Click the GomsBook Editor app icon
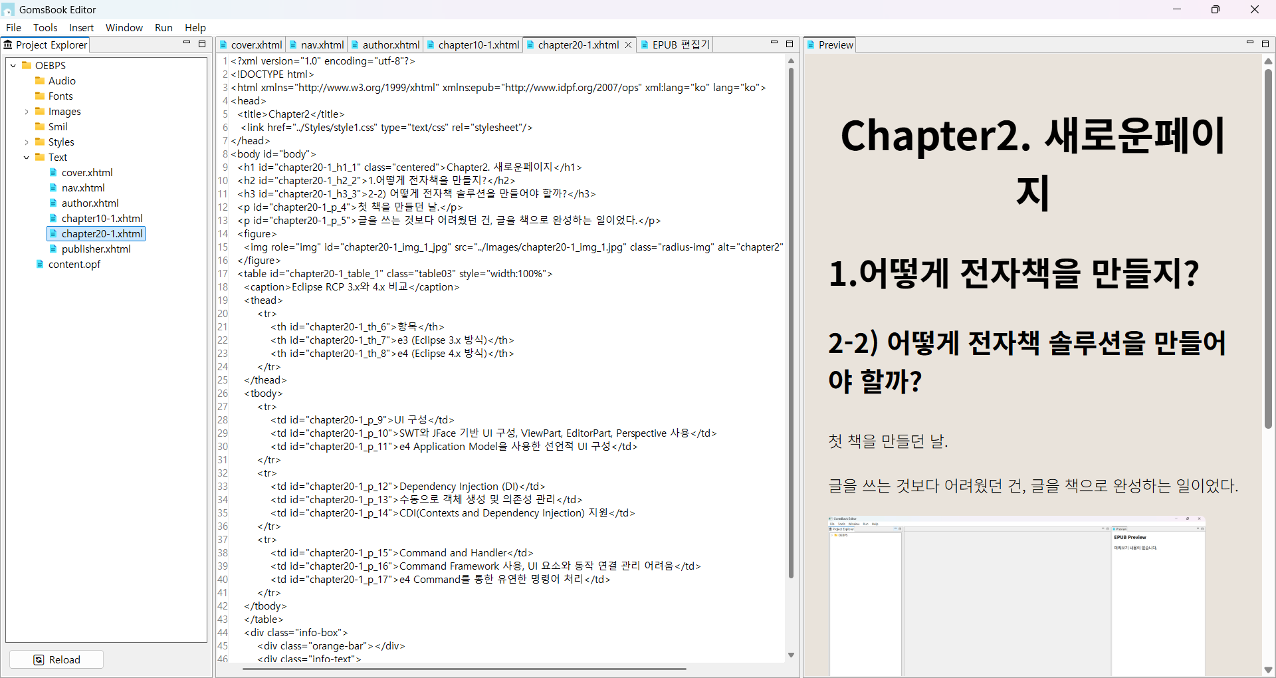Screen dimensions: 1276x678 pos(8,9)
